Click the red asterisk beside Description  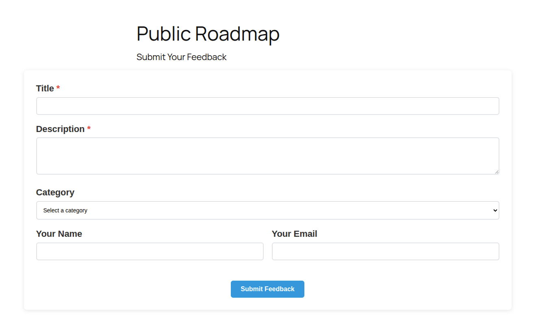tap(89, 129)
